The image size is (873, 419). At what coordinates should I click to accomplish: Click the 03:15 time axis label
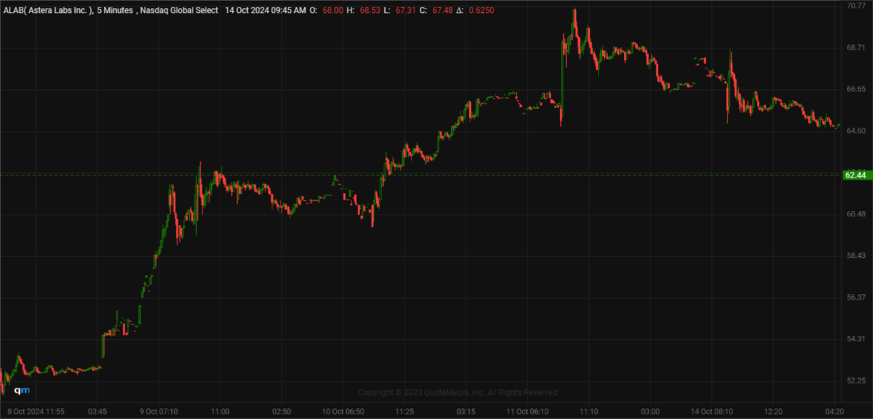tap(466, 411)
